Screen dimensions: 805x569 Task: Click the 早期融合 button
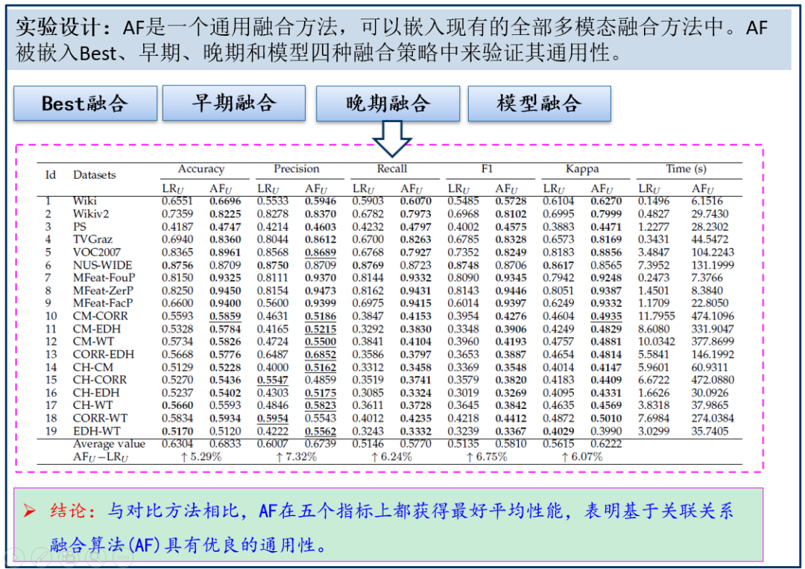point(236,103)
